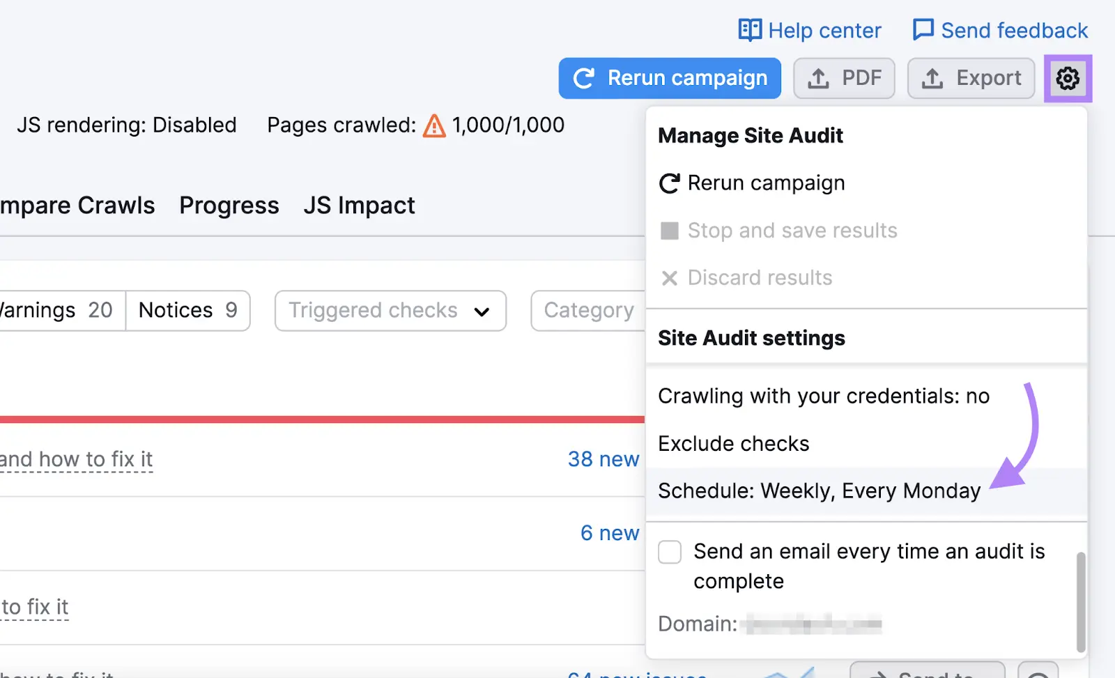Click the Help center book icon
This screenshot has height=678, width=1115.
click(749, 30)
